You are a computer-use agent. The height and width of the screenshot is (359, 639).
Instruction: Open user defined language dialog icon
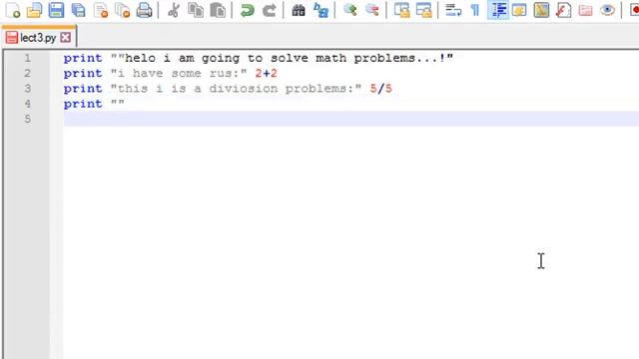click(x=519, y=10)
